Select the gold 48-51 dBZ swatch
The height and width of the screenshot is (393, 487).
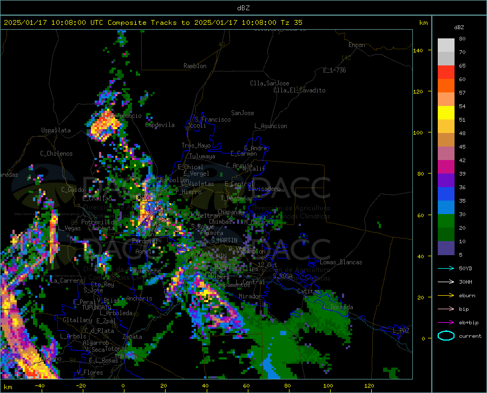coord(446,126)
